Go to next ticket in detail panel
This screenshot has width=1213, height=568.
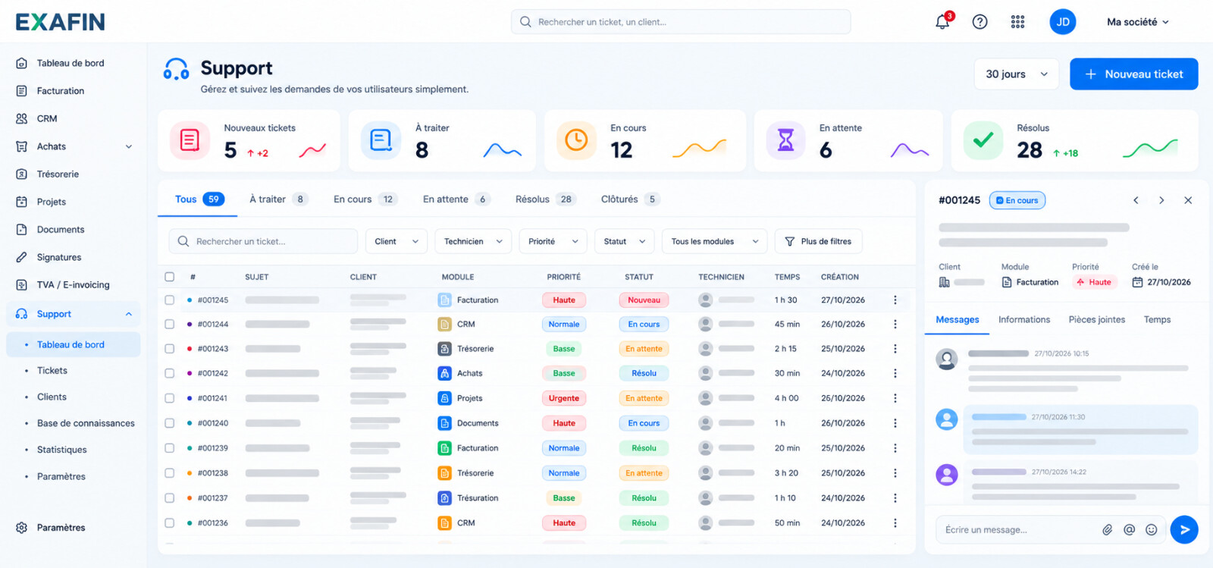click(x=1161, y=200)
